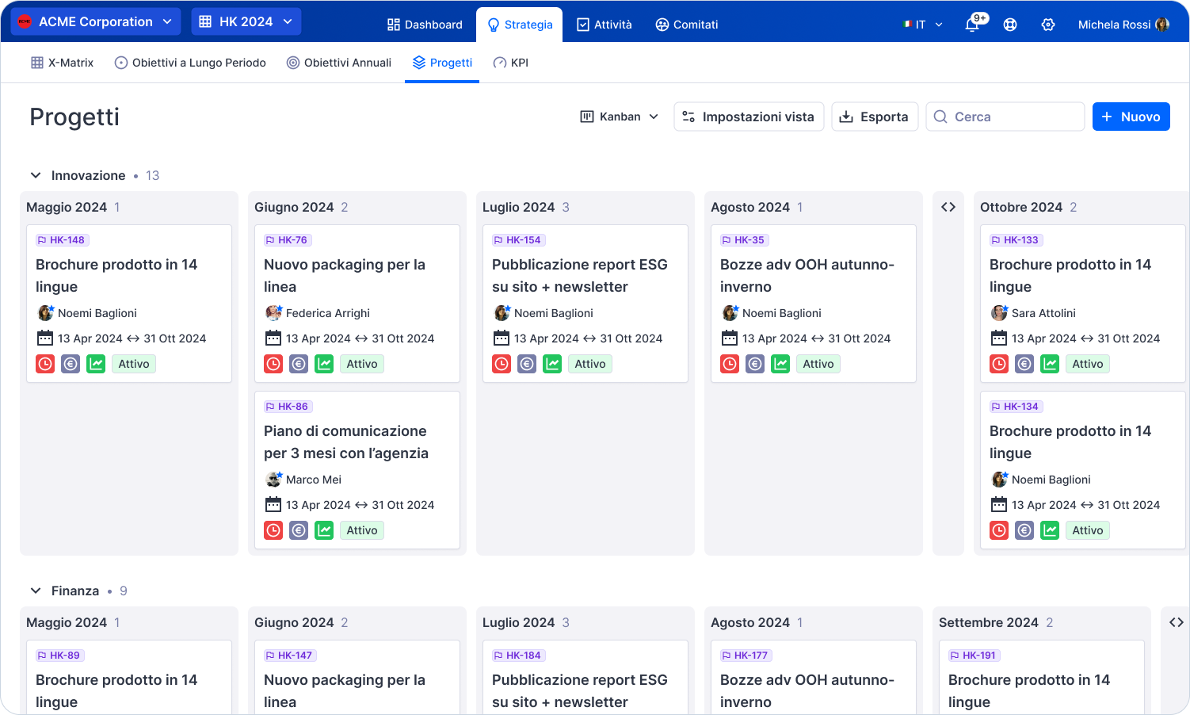This screenshot has height=715, width=1190.
Task: Go to the Dashboard tab
Action: (x=425, y=25)
